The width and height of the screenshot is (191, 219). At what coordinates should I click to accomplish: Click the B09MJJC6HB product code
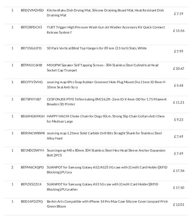coord(31,65)
